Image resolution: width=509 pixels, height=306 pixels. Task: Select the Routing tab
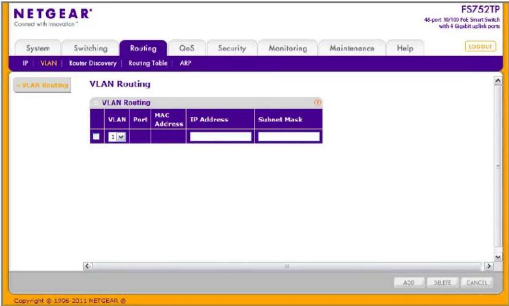143,48
